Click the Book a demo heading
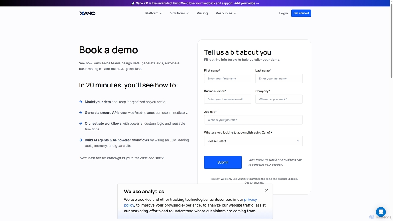Viewport: 393px width, 221px height. [x=108, y=50]
